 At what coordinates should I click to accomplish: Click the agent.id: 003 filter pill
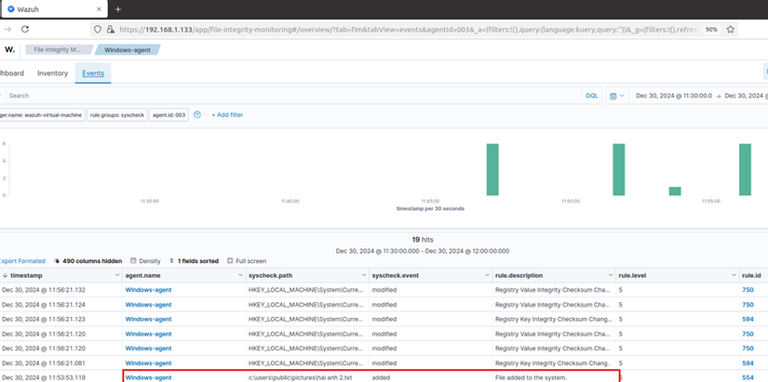tap(169, 115)
